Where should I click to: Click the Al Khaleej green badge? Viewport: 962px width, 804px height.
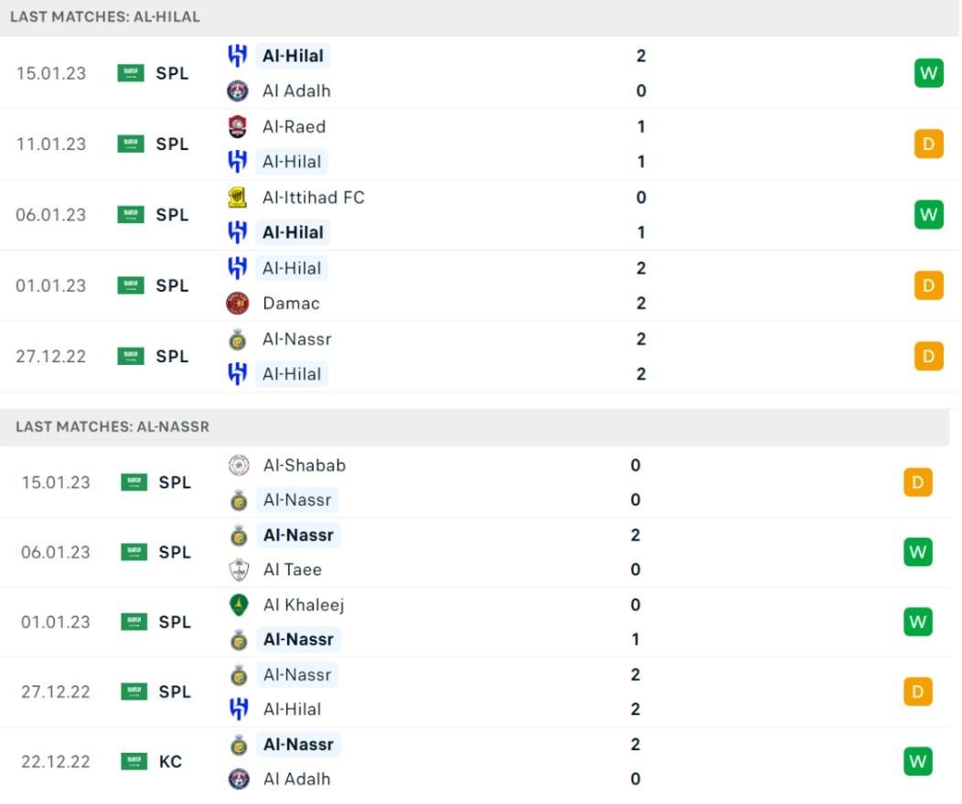239,605
